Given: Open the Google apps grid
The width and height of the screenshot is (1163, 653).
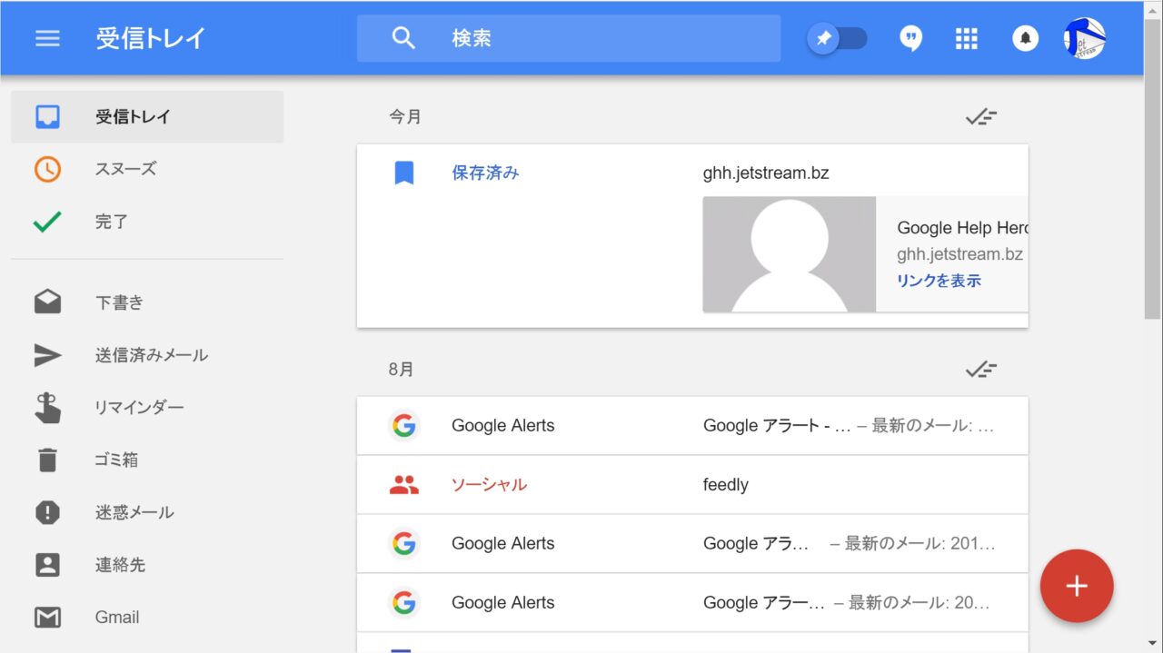Looking at the screenshot, I should 967,38.
